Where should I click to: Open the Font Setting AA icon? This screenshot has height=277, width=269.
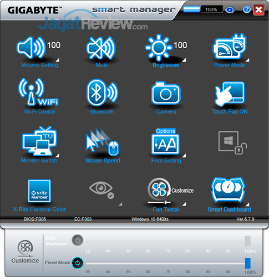pos(165,145)
